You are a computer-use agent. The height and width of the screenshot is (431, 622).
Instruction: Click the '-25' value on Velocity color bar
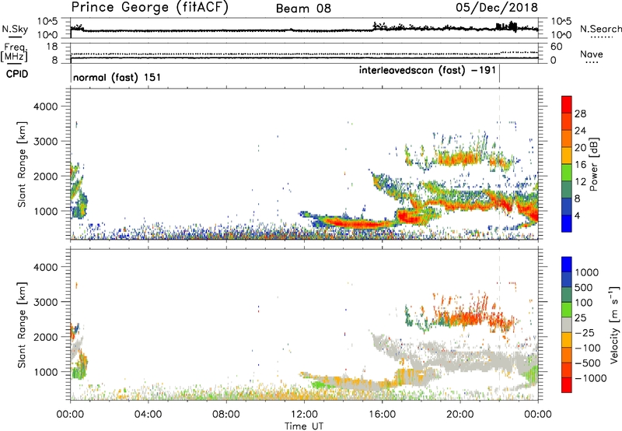point(585,332)
